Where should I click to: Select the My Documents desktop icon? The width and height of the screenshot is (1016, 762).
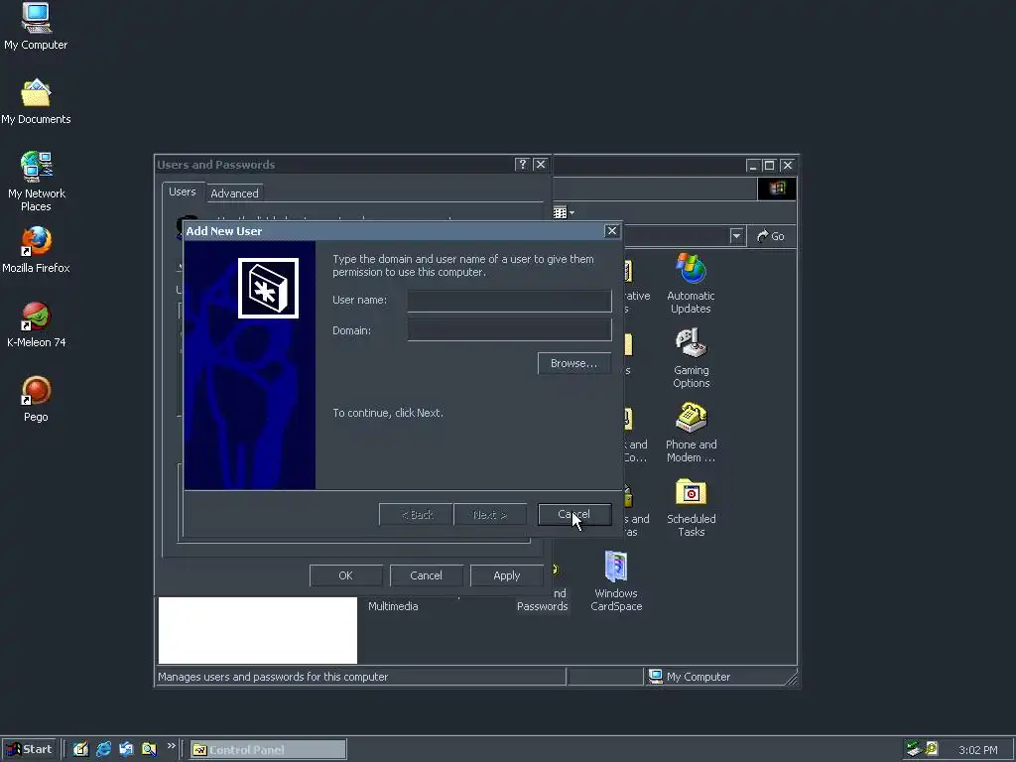click(x=36, y=102)
